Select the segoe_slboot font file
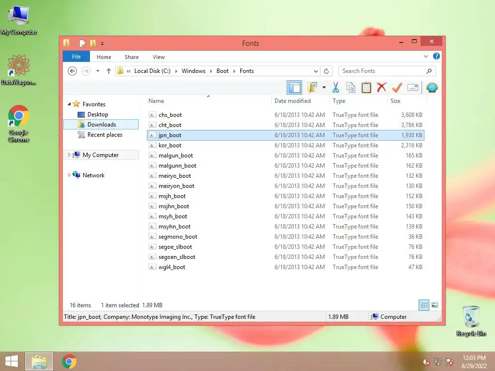 pyautogui.click(x=285, y=247)
